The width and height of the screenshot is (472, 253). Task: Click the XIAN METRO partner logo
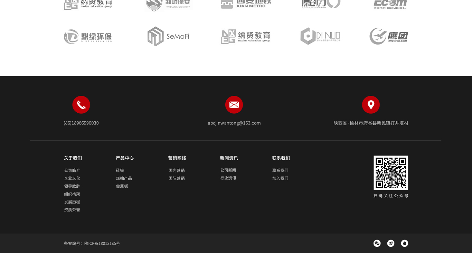[x=246, y=4]
